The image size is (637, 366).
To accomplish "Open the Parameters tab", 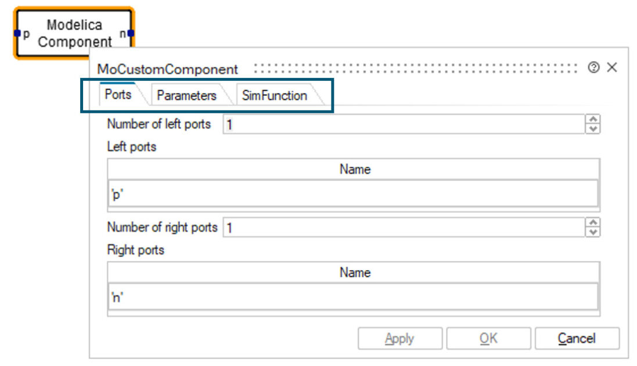I will [186, 95].
